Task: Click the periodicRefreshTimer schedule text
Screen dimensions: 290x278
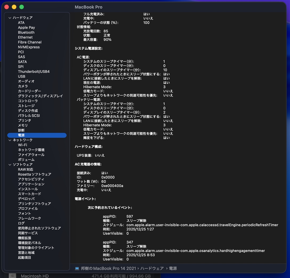Action: (x=202, y=225)
